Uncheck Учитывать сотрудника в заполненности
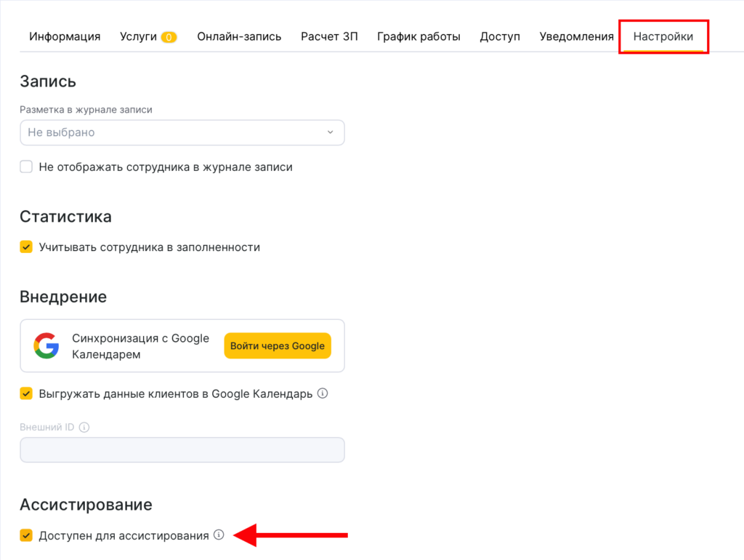The image size is (744, 560). pyautogui.click(x=26, y=247)
